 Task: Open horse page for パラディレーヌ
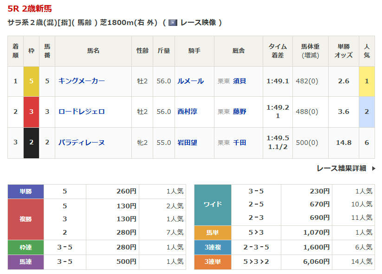coord(81,143)
